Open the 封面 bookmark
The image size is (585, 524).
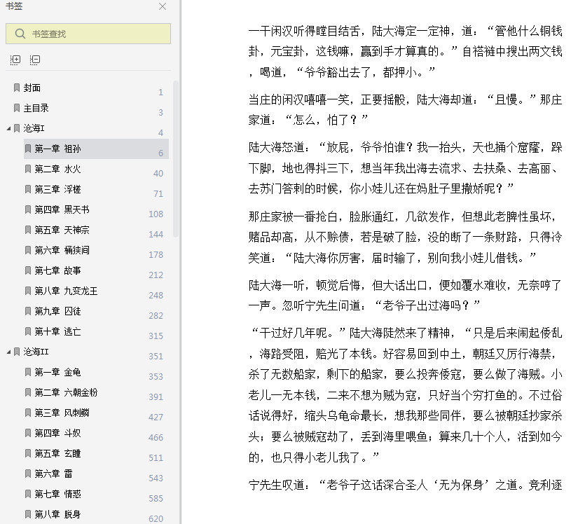(x=32, y=88)
